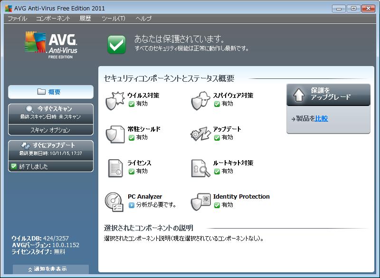Click the 常駐シールド green 有効 check

tap(132, 138)
